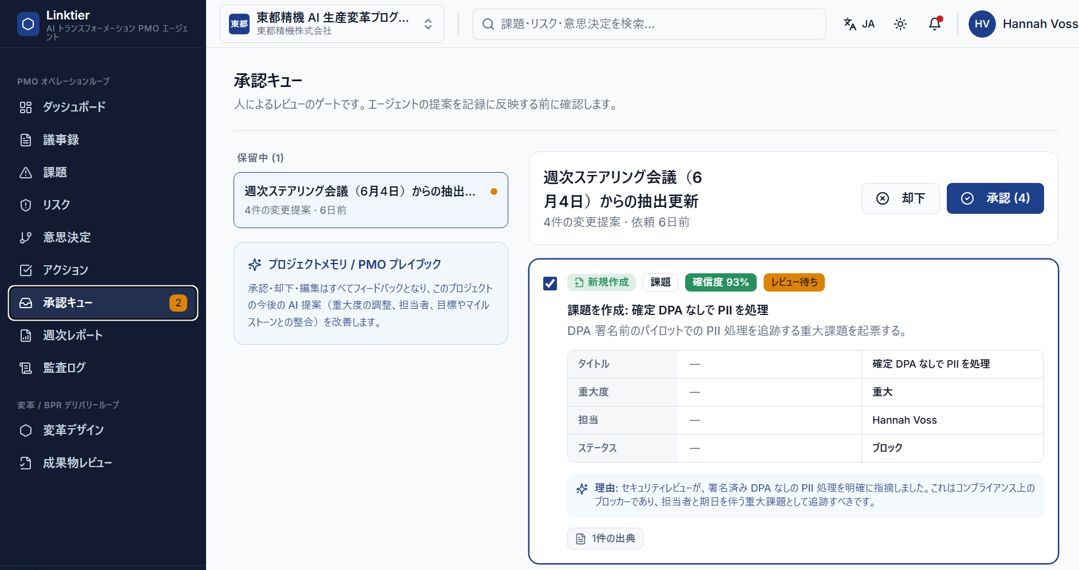Click 却下 reject button
This screenshot has height=570, width=1079.
tap(900, 198)
